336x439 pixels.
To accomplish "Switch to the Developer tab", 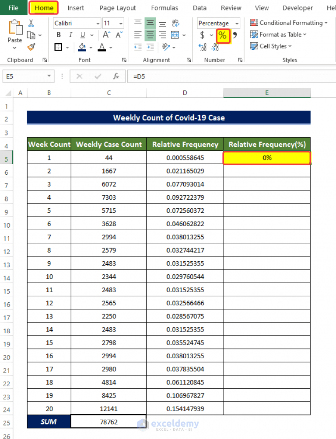I will (297, 8).
